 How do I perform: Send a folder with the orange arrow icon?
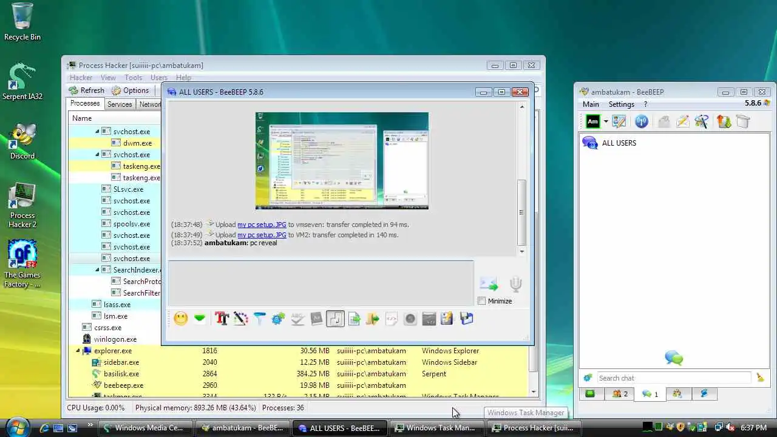point(373,319)
